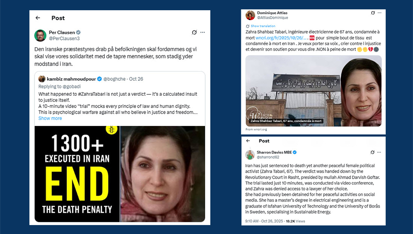Image resolution: width=413 pixels, height=234 pixels.
Task: Open more options on Sharron Davies post
Action: point(379,152)
